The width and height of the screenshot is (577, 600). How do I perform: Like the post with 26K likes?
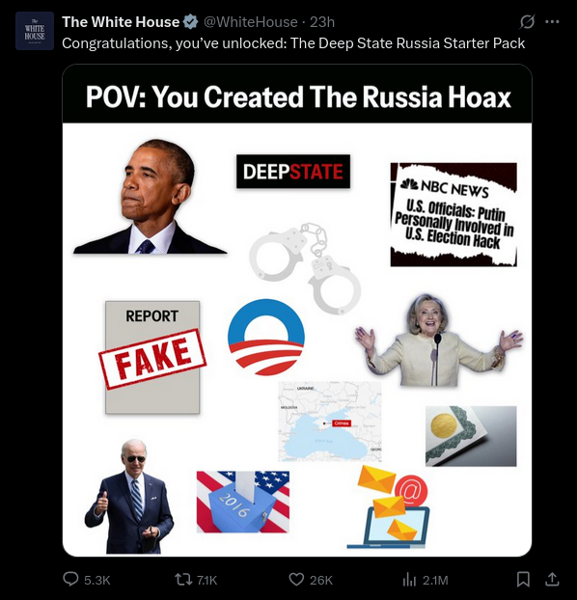point(311,580)
